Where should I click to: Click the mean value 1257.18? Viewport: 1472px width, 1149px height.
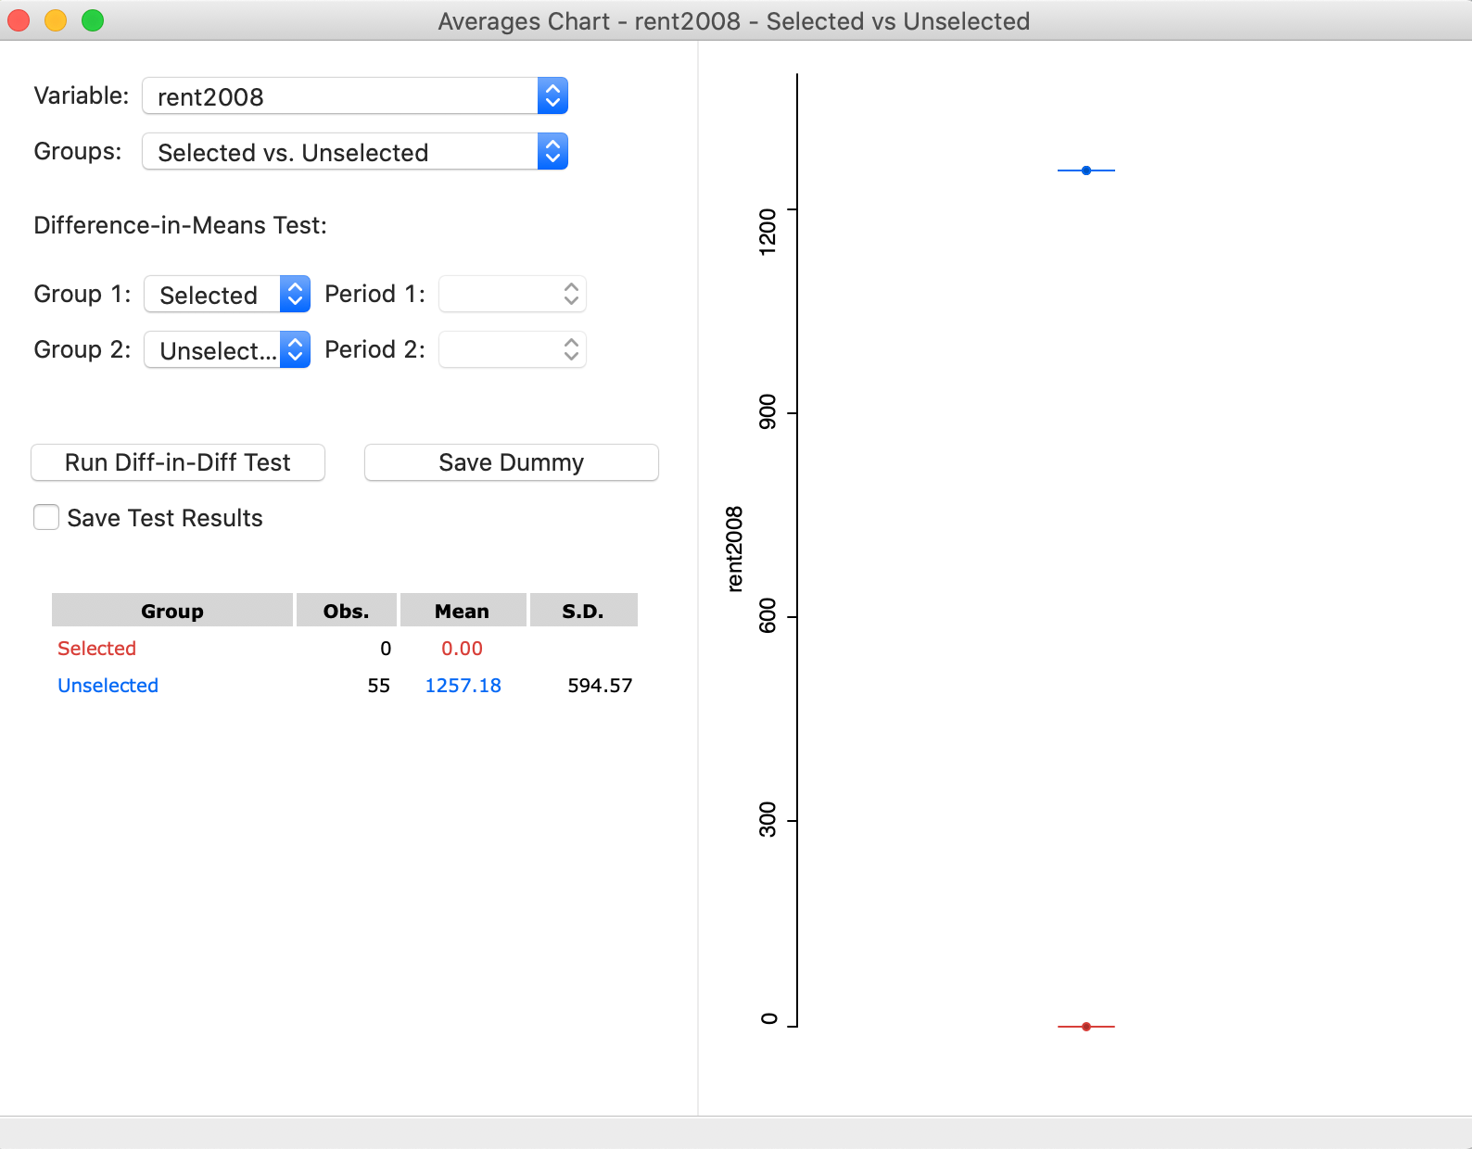[x=463, y=686]
